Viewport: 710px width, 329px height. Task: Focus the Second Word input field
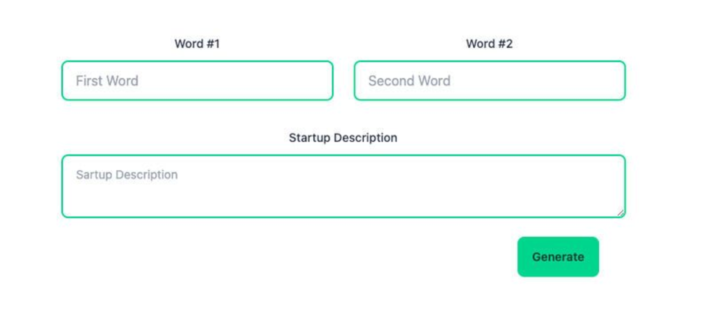coord(489,81)
